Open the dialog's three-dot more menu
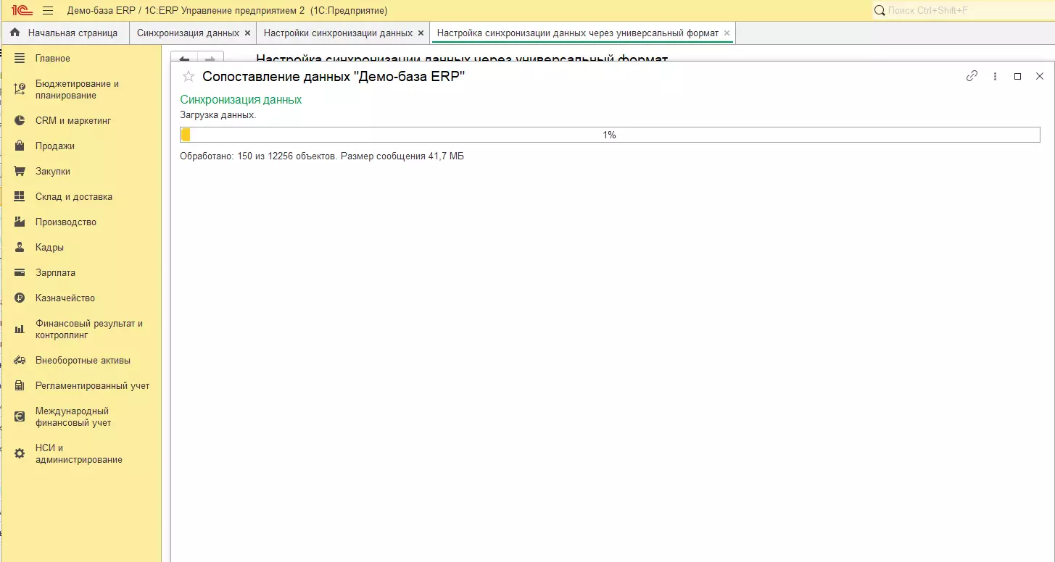The image size is (1055, 562). (x=995, y=76)
